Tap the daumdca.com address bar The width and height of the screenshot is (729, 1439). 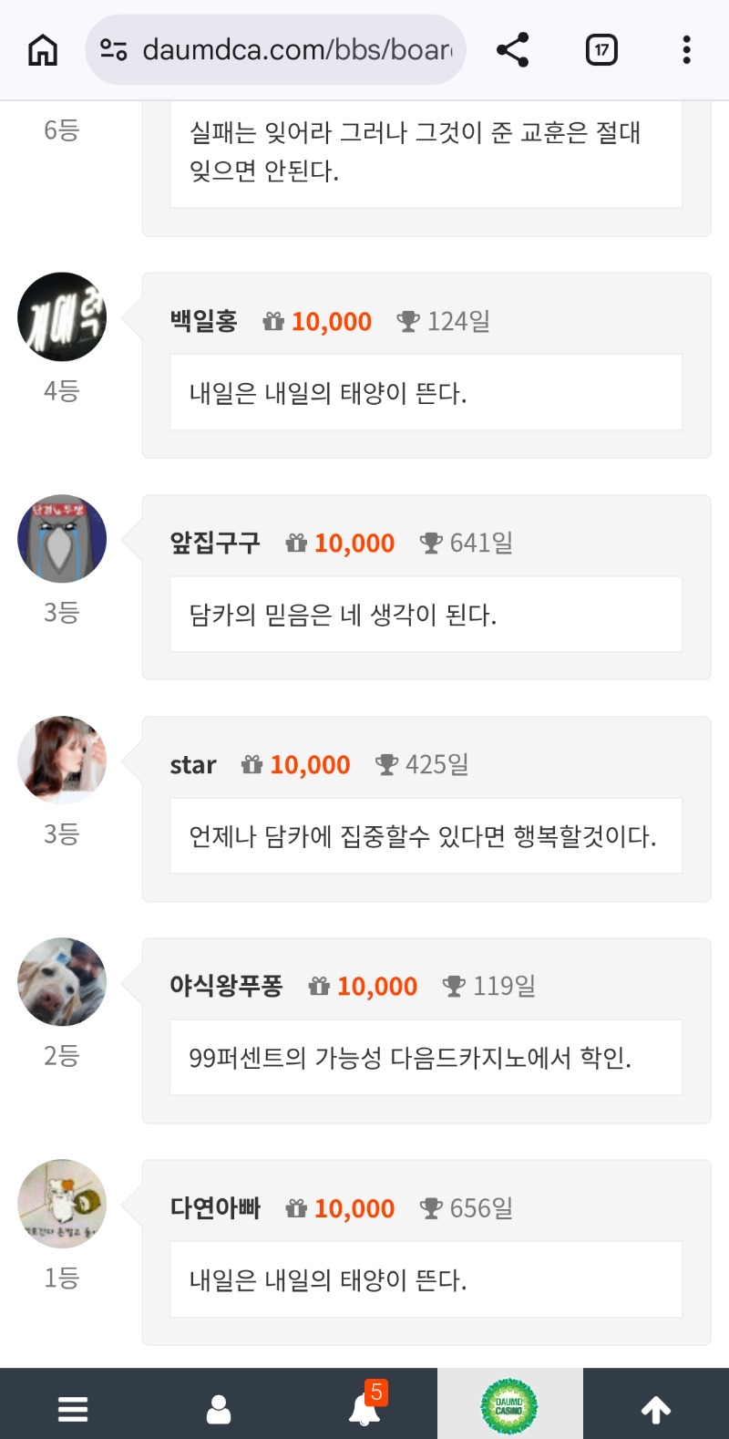pos(296,50)
